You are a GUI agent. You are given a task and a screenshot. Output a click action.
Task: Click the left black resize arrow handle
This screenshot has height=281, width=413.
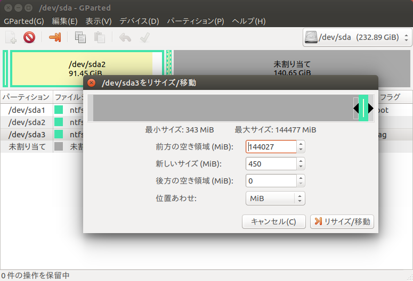(356, 108)
